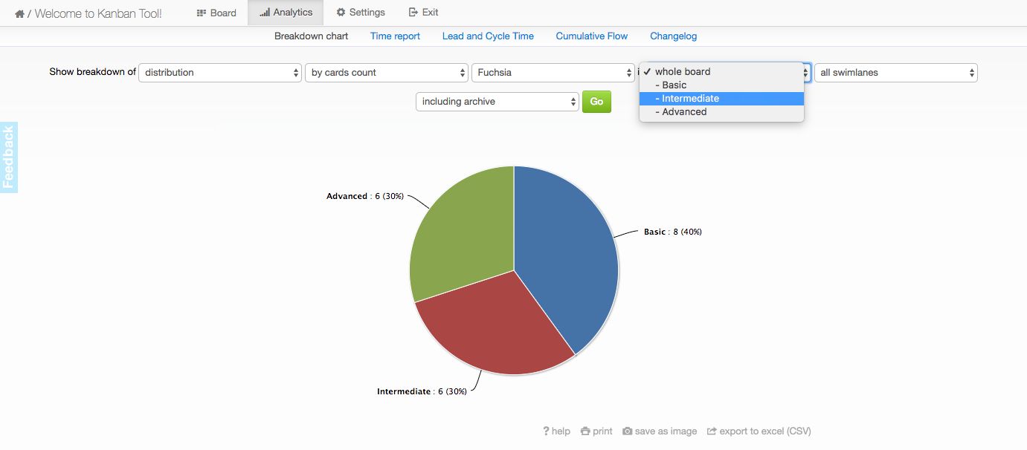Click the print printer icon
Screen dimensions: 1027x450
[x=585, y=431]
